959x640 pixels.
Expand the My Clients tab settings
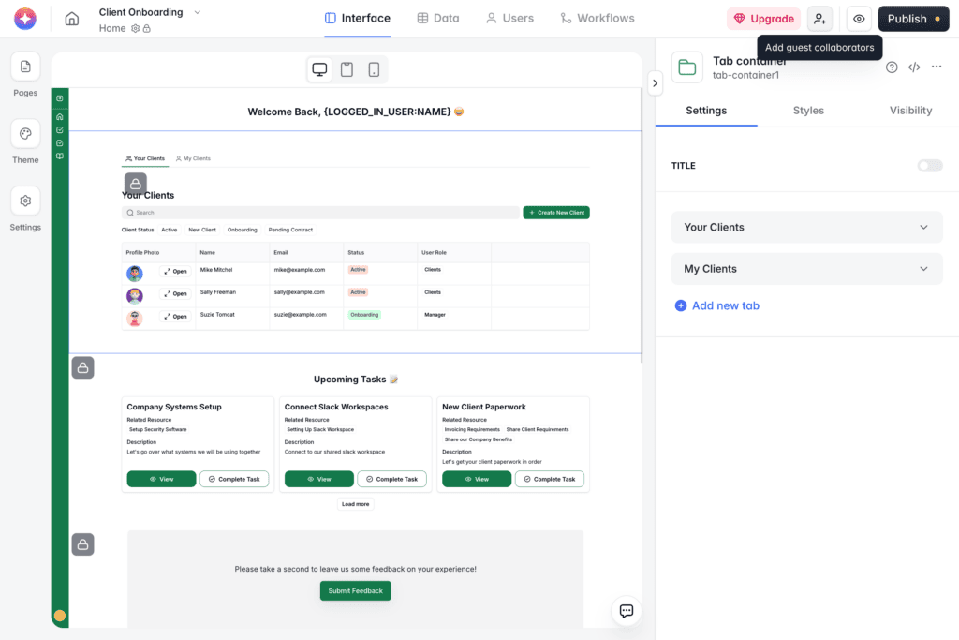(806, 269)
